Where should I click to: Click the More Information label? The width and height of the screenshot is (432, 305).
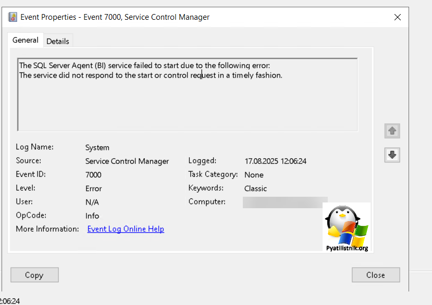pos(47,229)
